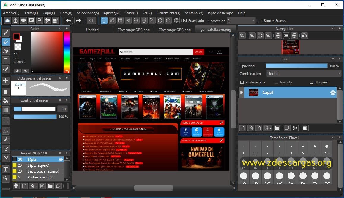Enable Proteger alfa checkbox
This screenshot has width=344, height=198.
242,82
